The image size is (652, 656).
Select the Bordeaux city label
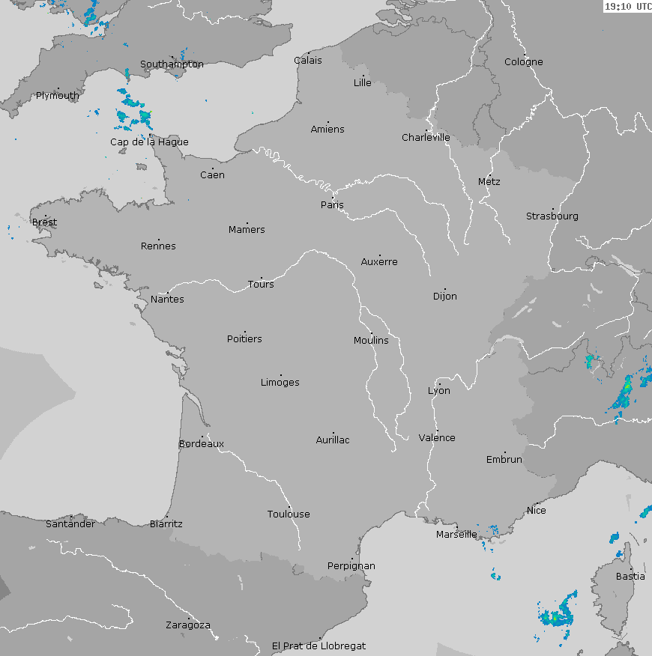point(201,444)
